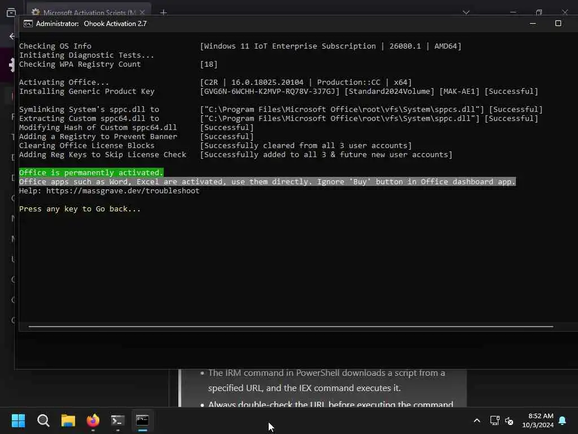578x434 pixels.
Task: Click 'Office is permanently activated.' text
Action: 91,173
